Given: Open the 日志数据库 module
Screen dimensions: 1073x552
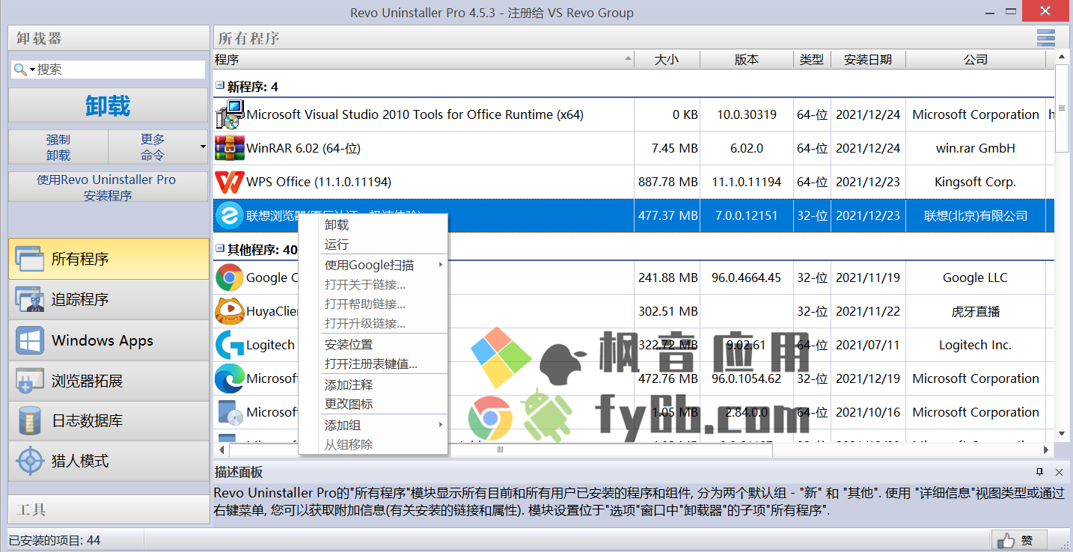Looking at the screenshot, I should pos(108,421).
